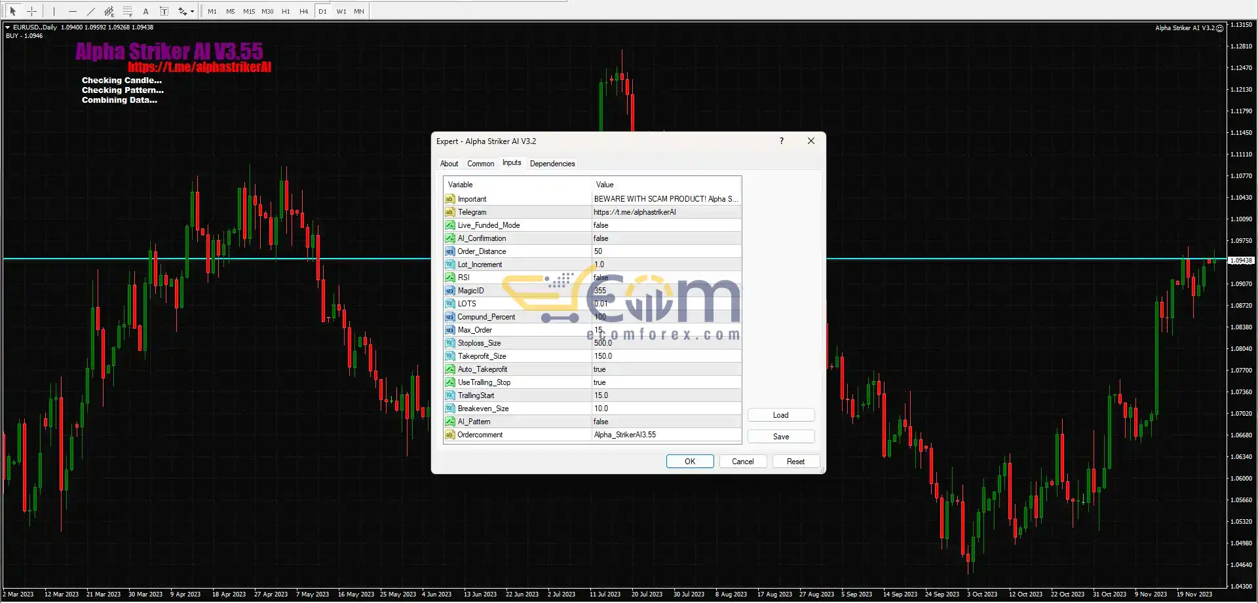Click the help question mark button
This screenshot has height=603, width=1258.
[781, 141]
